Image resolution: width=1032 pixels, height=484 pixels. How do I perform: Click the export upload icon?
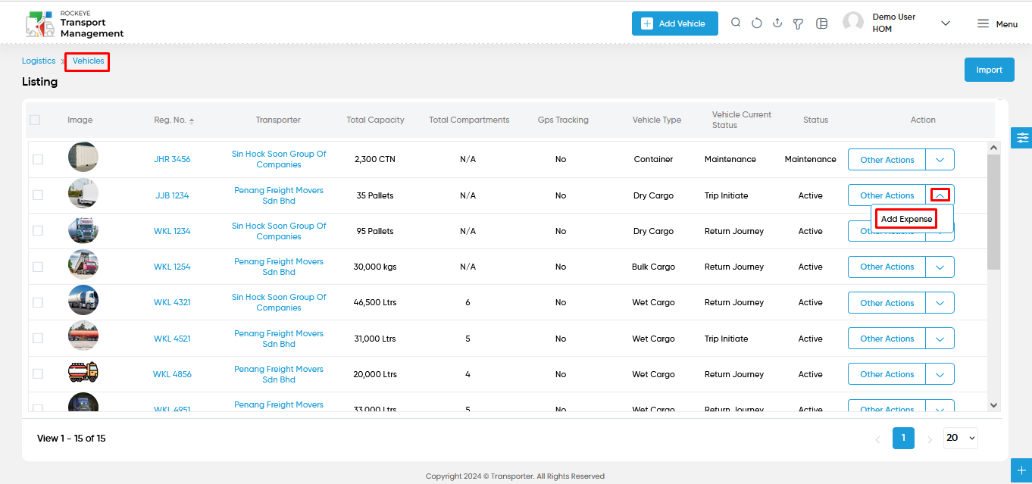click(777, 23)
